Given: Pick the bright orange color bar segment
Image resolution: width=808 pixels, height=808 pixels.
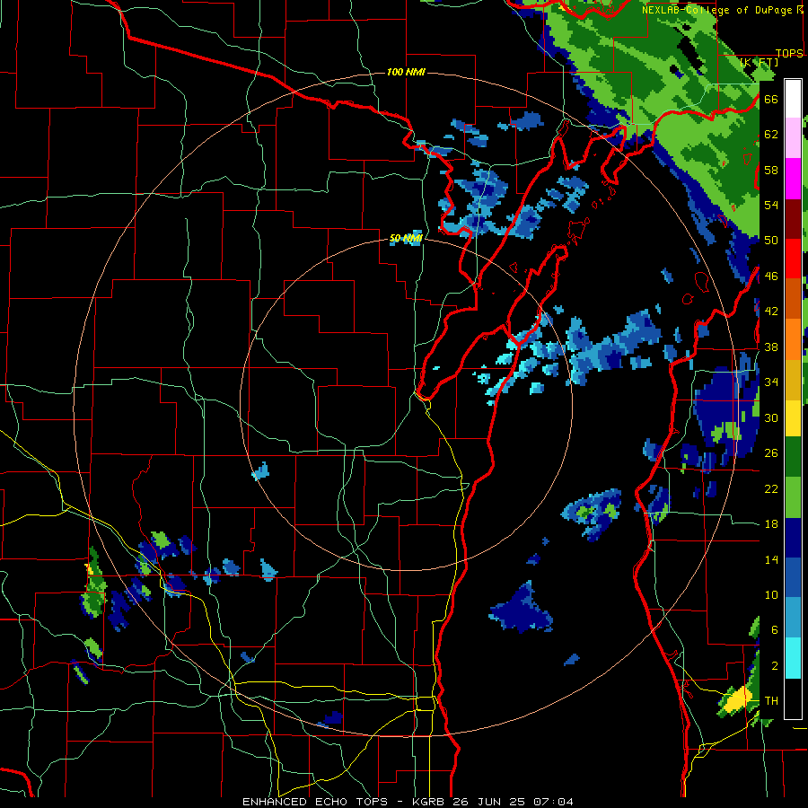Looking at the screenshot, I should (x=793, y=339).
